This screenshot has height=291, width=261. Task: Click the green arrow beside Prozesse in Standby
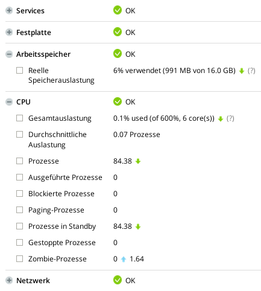tap(138, 226)
